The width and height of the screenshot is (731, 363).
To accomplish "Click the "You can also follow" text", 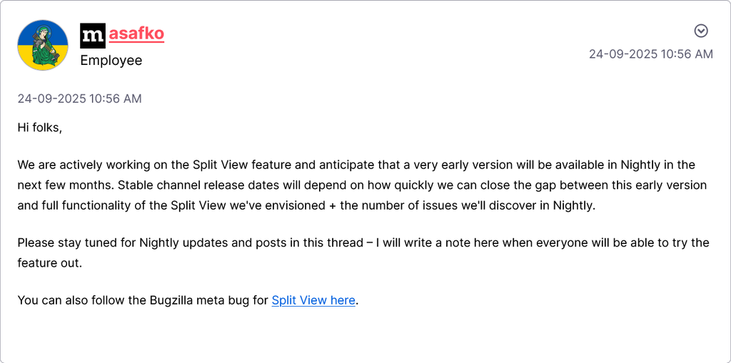I will pos(71,300).
